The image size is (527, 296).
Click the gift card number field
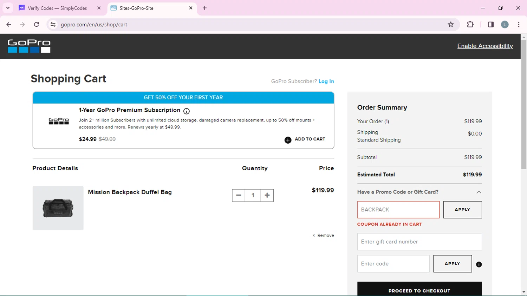tap(419, 242)
